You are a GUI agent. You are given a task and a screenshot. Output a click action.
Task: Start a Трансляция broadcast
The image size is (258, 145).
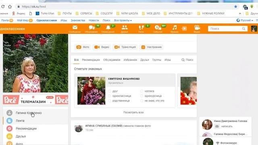coord(125,47)
